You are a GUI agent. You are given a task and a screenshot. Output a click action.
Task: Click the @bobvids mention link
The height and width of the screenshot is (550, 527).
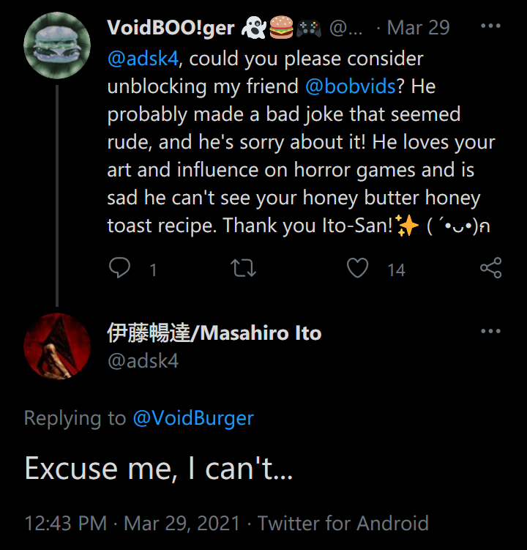tap(351, 86)
